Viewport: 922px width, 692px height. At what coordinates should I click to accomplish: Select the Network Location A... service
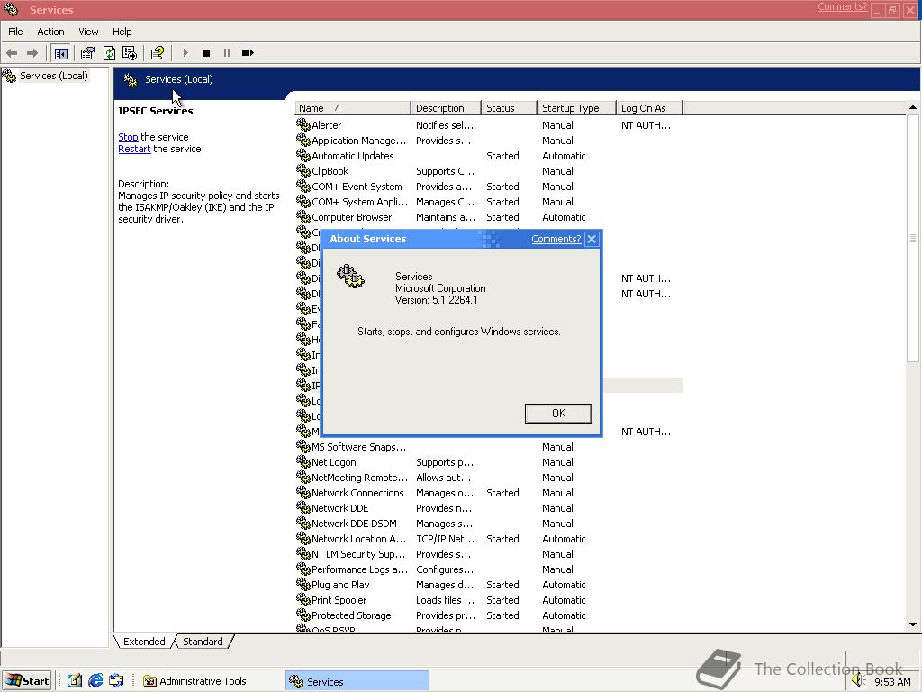(x=489, y=539)
